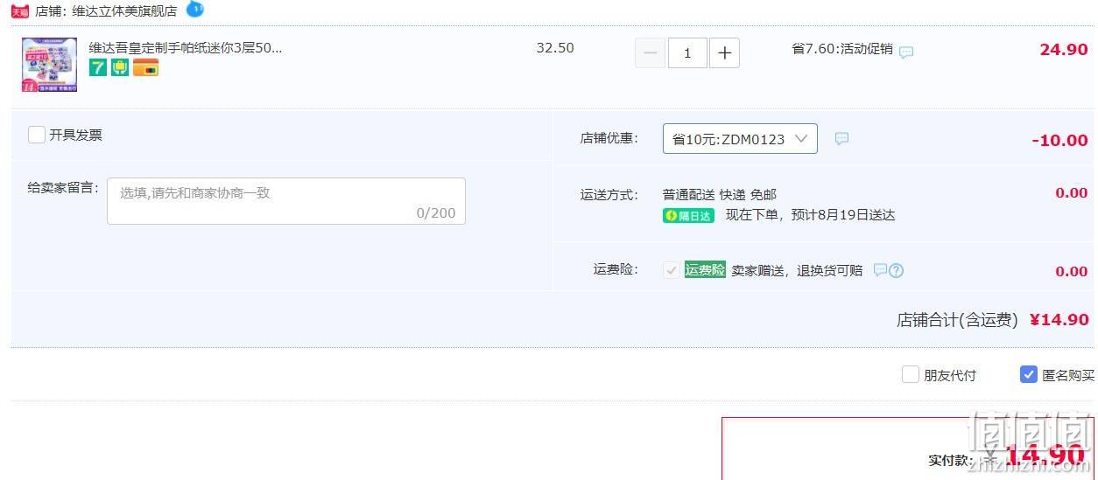Click the green 运费险 label badge

pos(705,270)
